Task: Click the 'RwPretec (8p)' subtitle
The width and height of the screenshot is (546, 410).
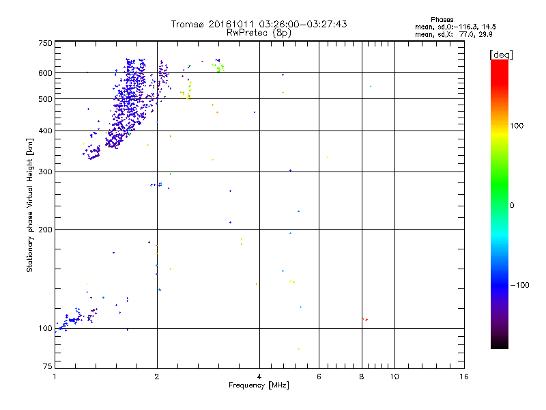Action: pyautogui.click(x=259, y=33)
